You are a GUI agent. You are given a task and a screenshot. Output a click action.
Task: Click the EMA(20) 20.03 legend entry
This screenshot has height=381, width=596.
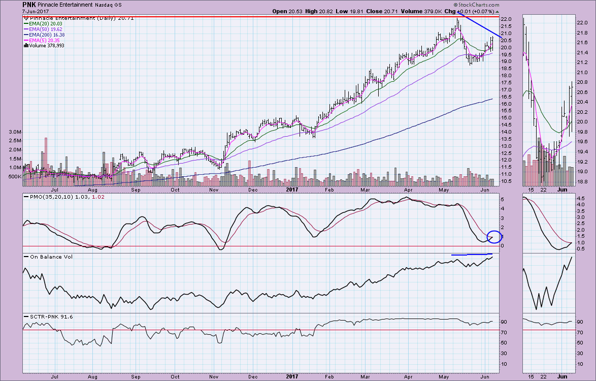(43, 23)
